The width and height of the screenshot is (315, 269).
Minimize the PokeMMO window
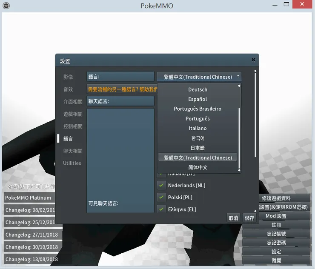pyautogui.click(x=275, y=5)
